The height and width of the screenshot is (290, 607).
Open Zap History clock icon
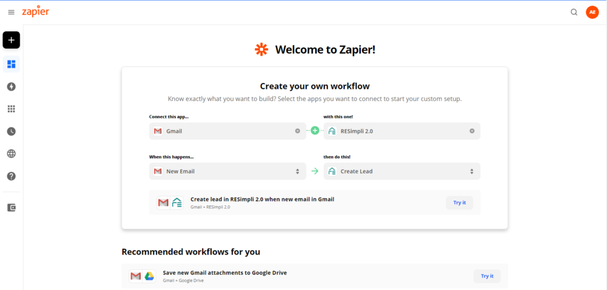pyautogui.click(x=11, y=131)
